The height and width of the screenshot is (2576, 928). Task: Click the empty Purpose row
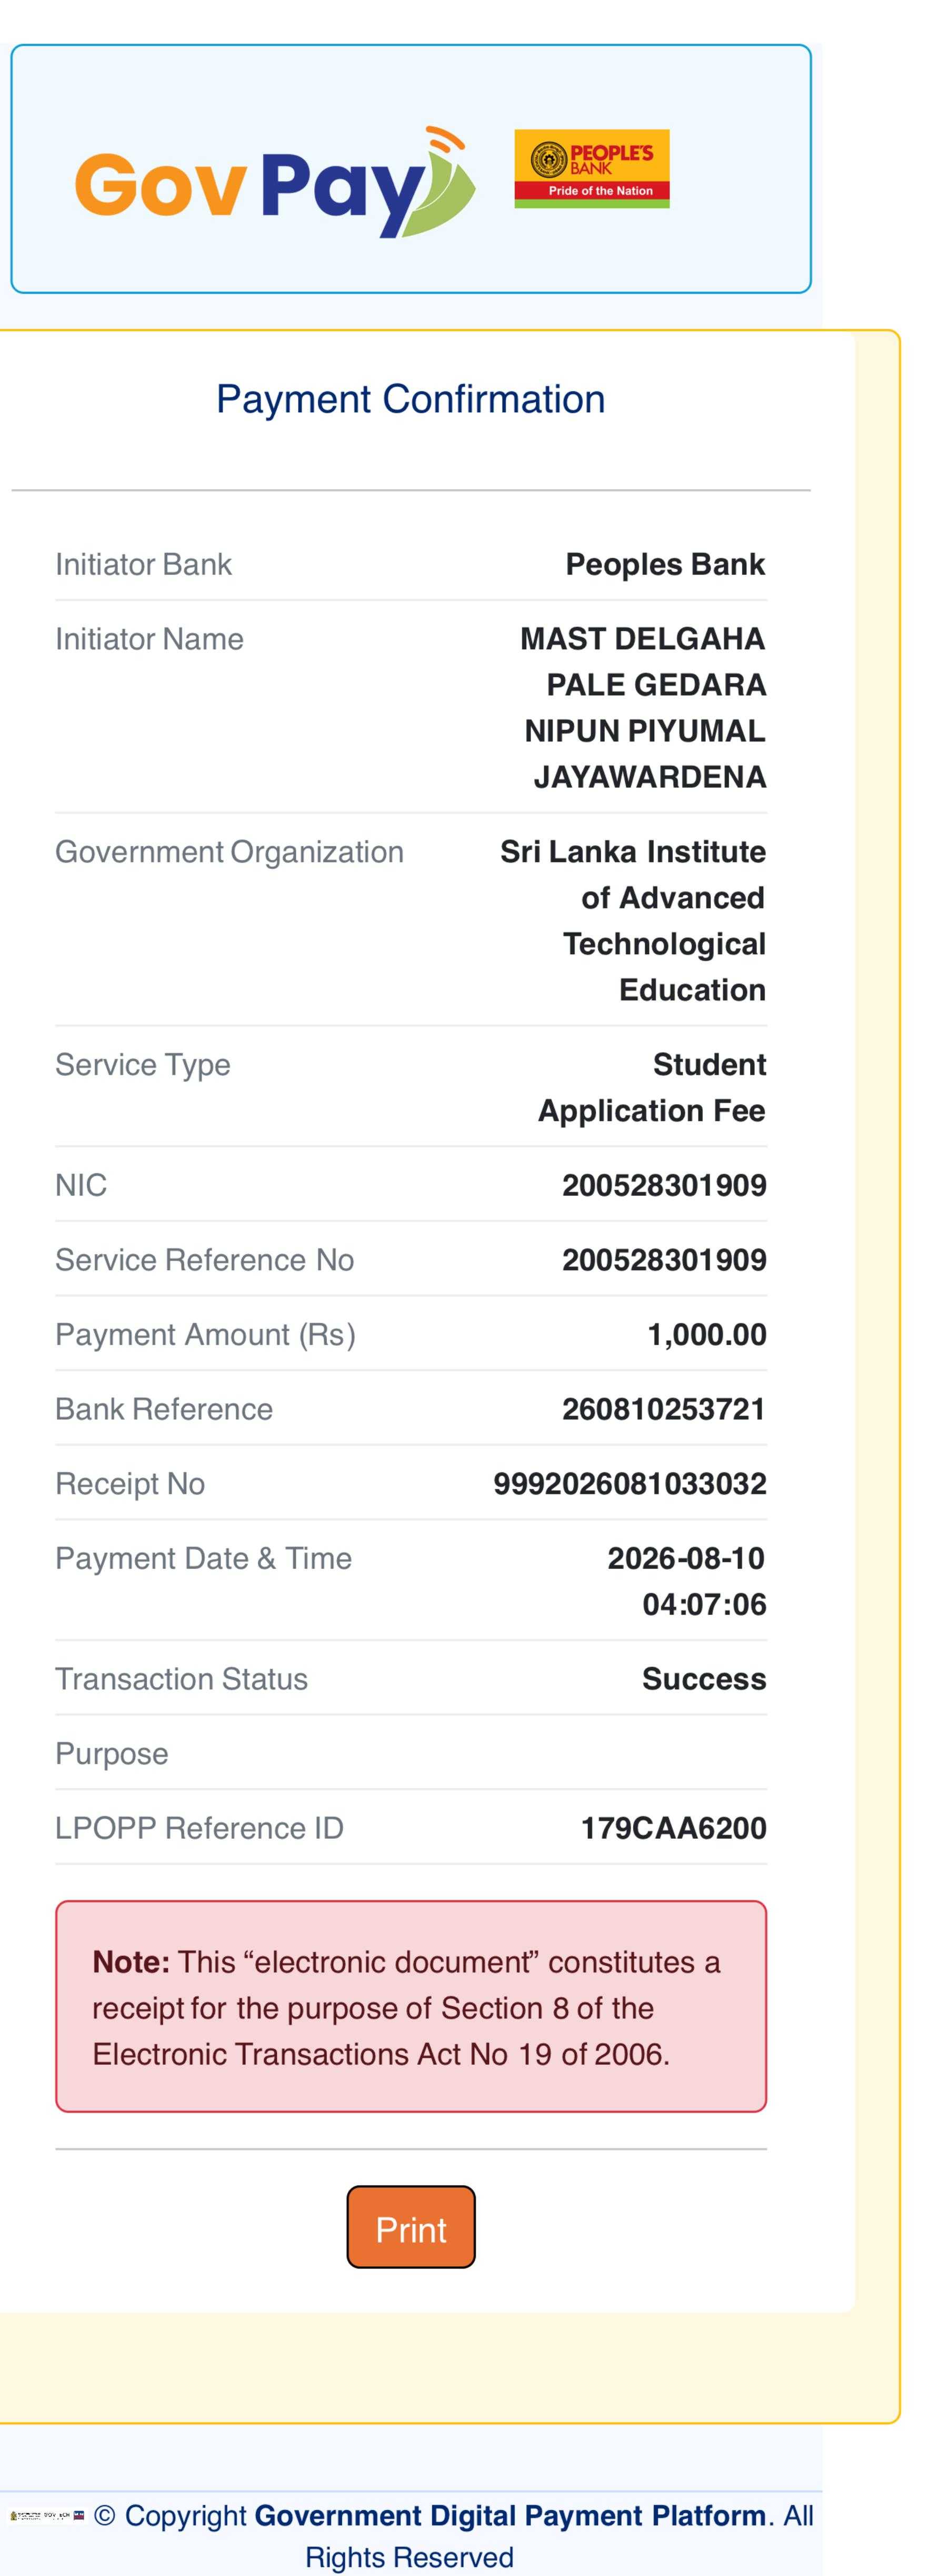tap(411, 1753)
